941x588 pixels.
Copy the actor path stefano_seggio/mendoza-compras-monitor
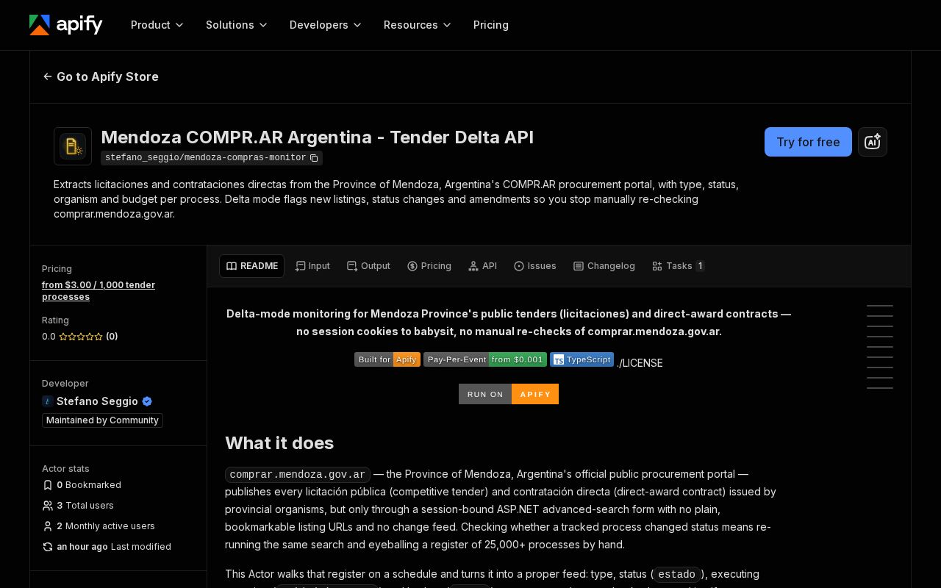(x=314, y=158)
